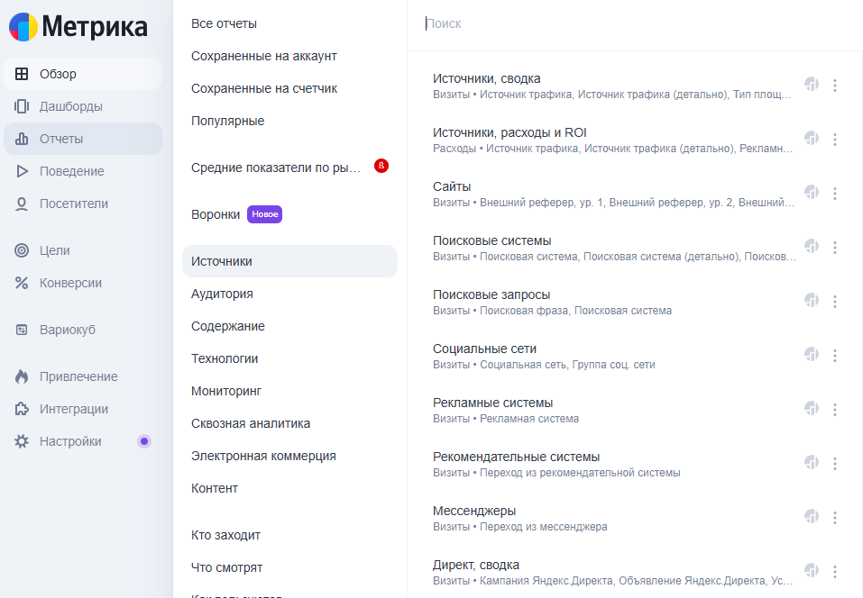Viewport: 863px width, 598px height.
Task: Open Электронная коммерция category
Action: click(x=263, y=456)
